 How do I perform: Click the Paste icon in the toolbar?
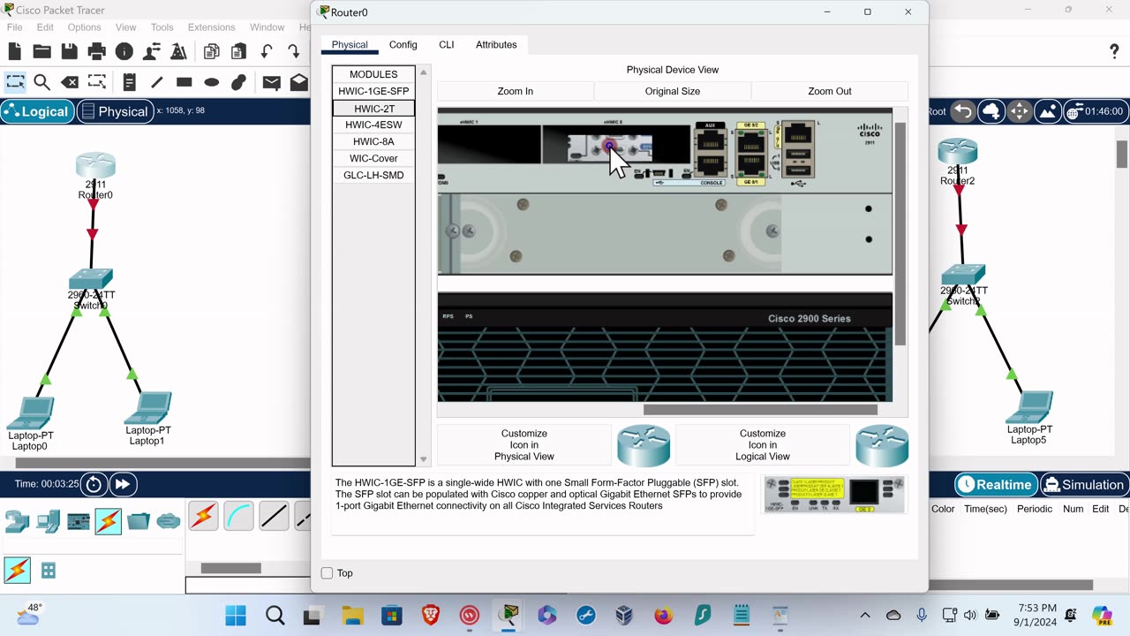[x=238, y=52]
